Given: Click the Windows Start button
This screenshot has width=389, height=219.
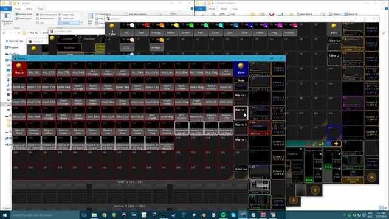Looking at the screenshot, I should tap(5, 215).
